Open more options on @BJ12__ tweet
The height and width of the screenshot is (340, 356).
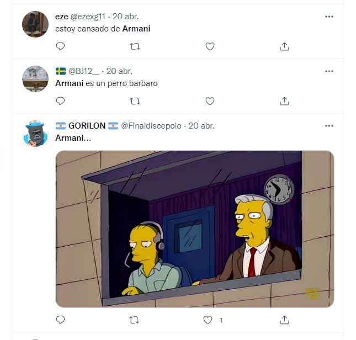tap(329, 71)
